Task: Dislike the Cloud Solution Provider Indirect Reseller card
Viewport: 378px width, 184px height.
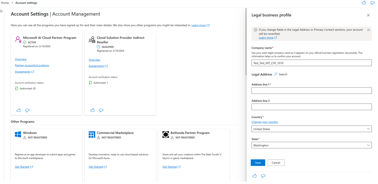Action: (x=101, y=110)
